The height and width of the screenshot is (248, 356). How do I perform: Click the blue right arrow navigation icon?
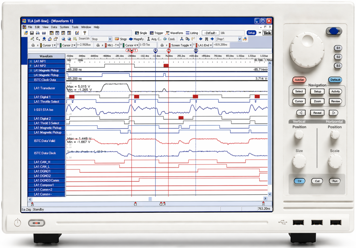[x=212, y=39]
